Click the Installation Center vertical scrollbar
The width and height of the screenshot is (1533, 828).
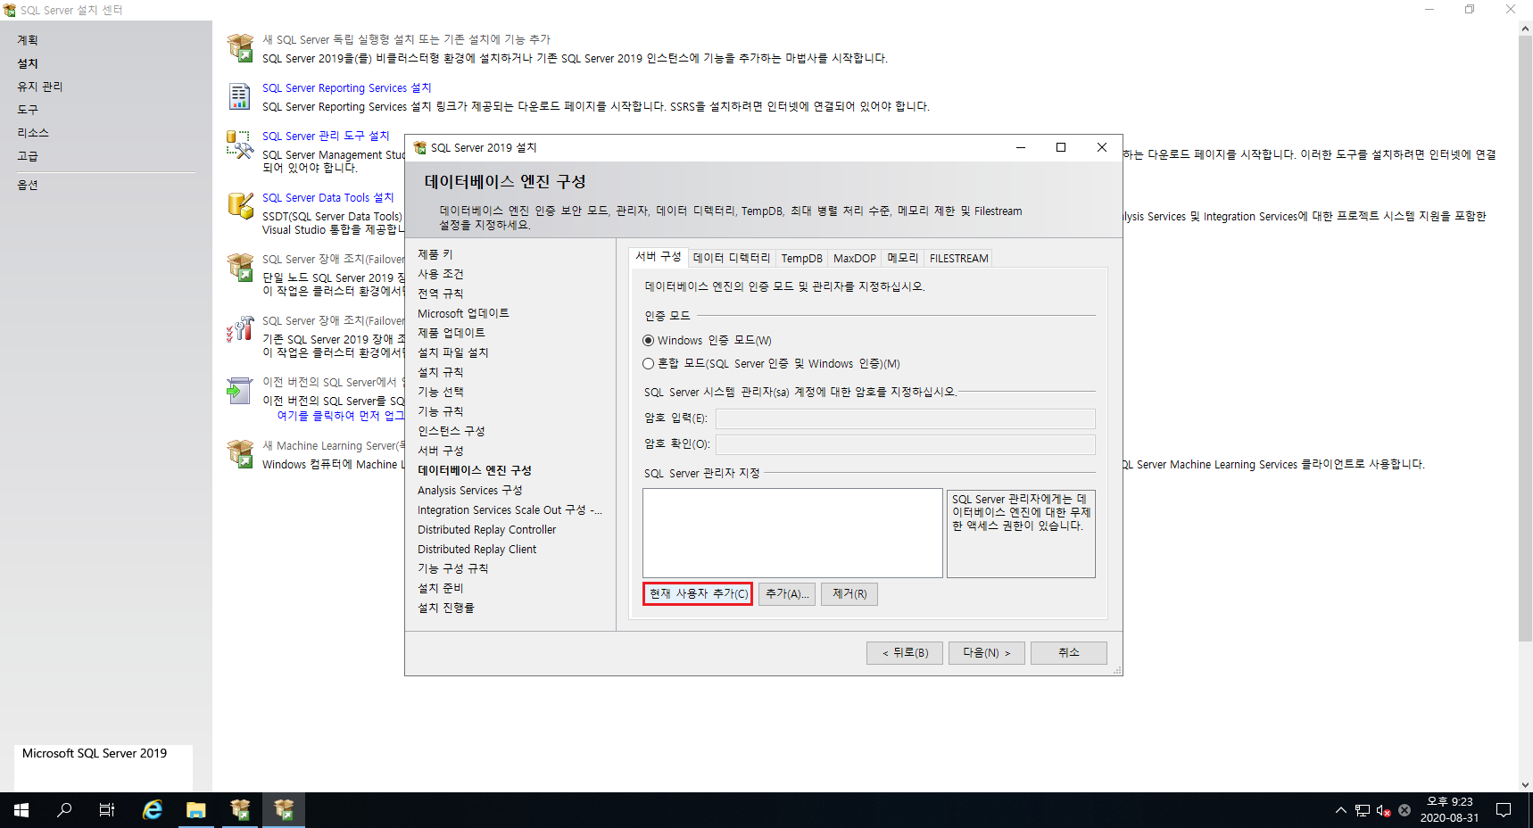pyautogui.click(x=1525, y=339)
